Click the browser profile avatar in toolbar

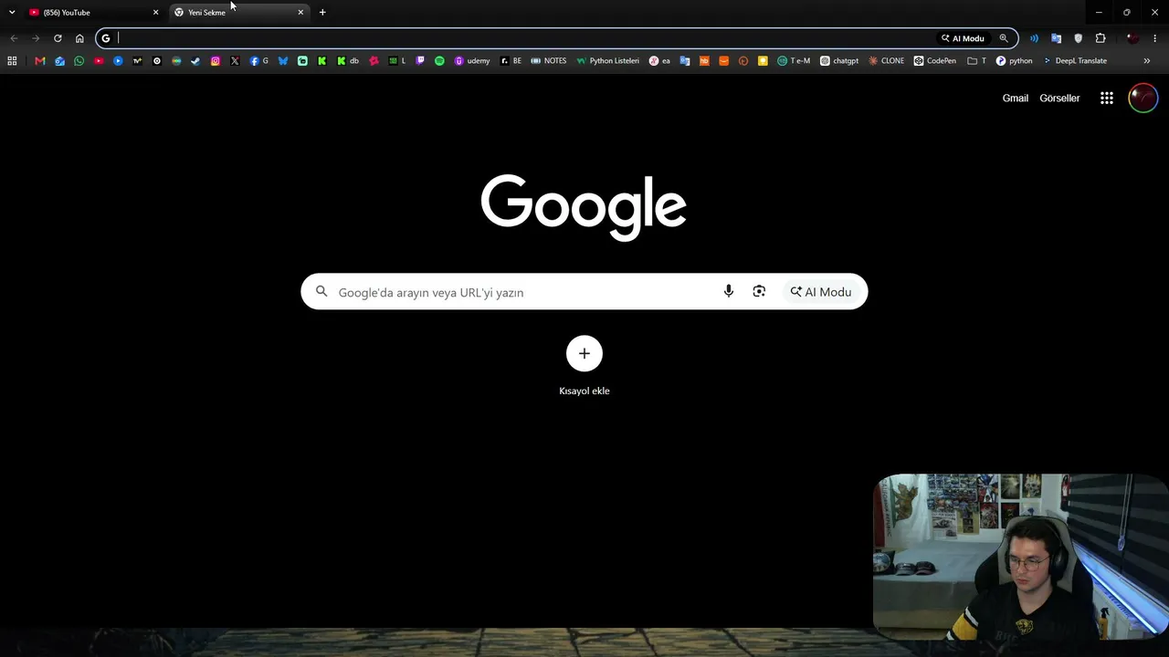coord(1132,38)
